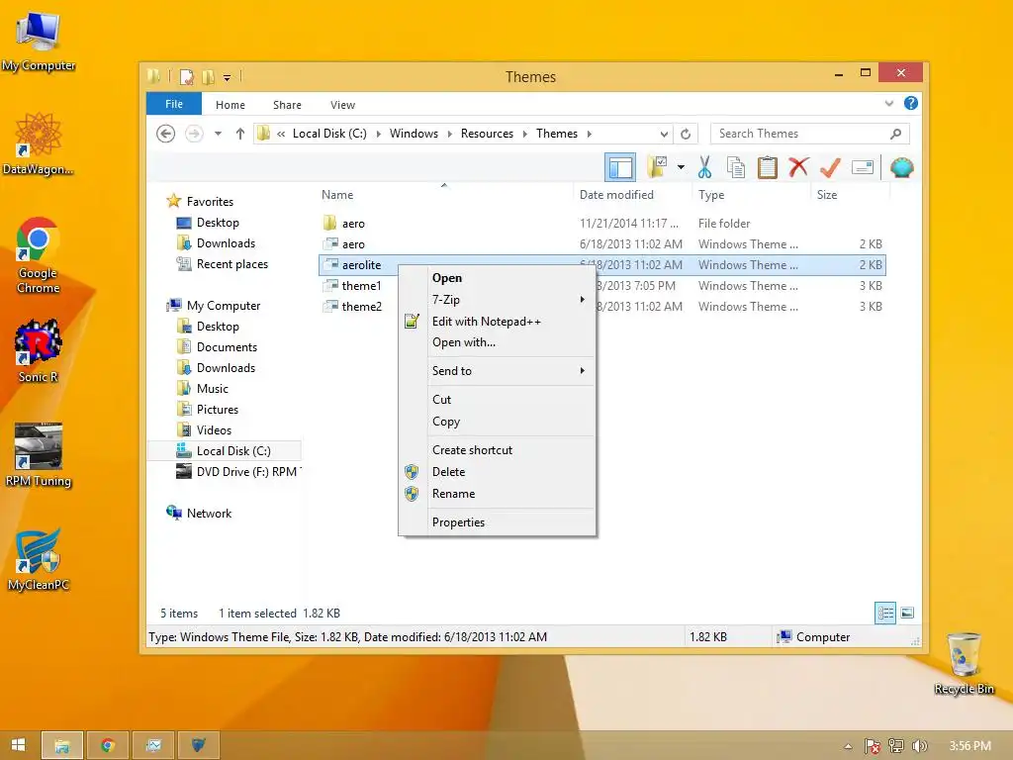
Task: Open the Explorer help icon
Action: [911, 103]
